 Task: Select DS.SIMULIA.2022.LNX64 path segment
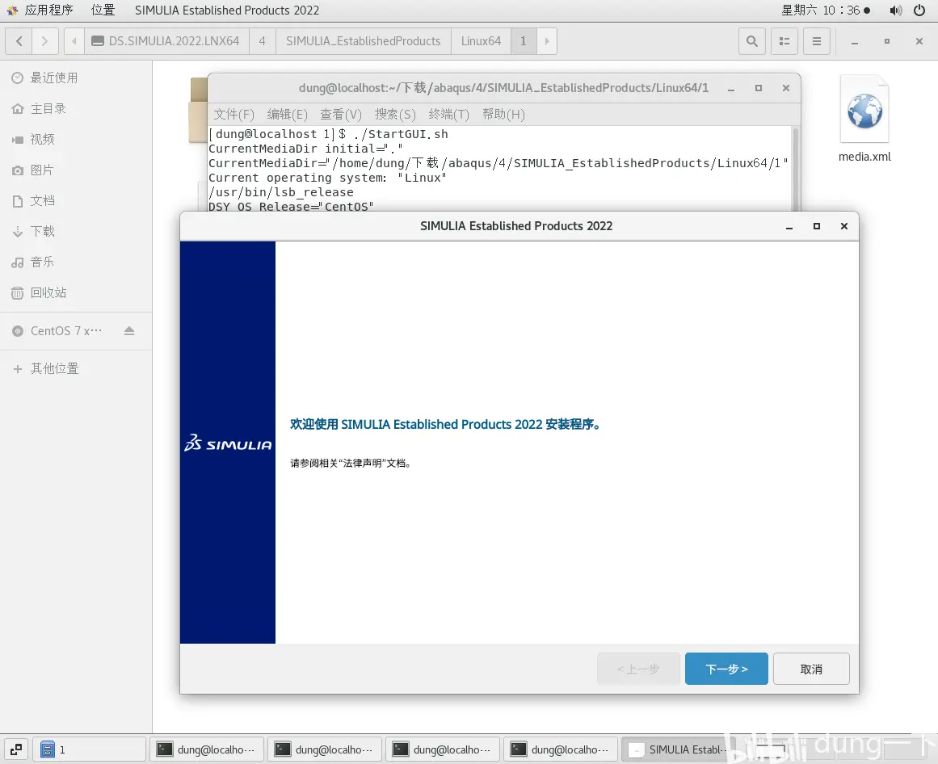(x=167, y=41)
